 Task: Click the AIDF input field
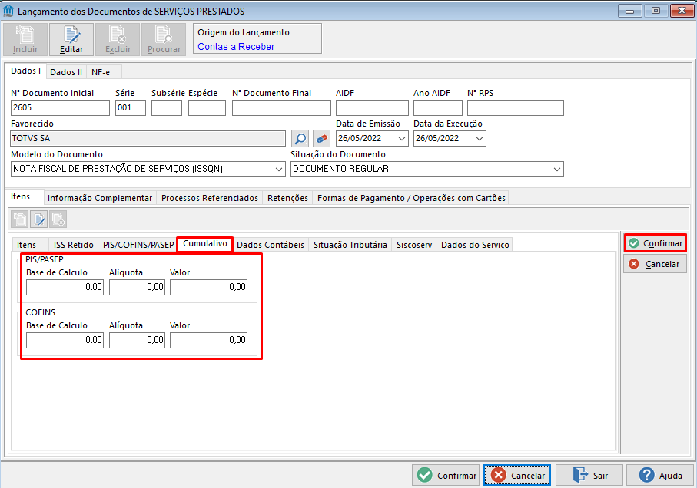point(372,107)
